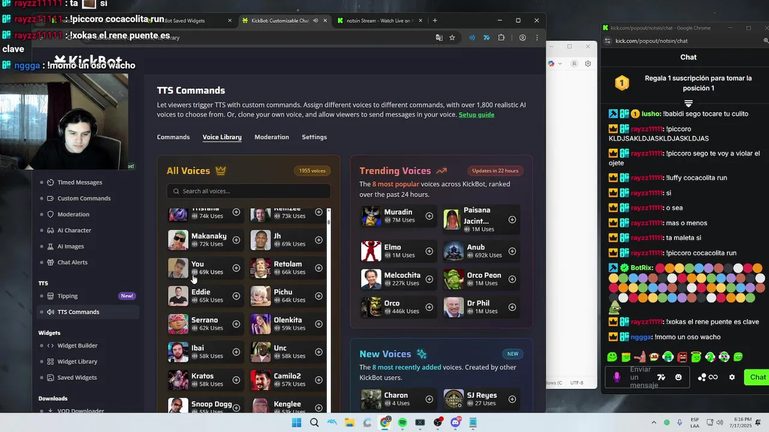Add the Kratos voice

(x=236, y=380)
